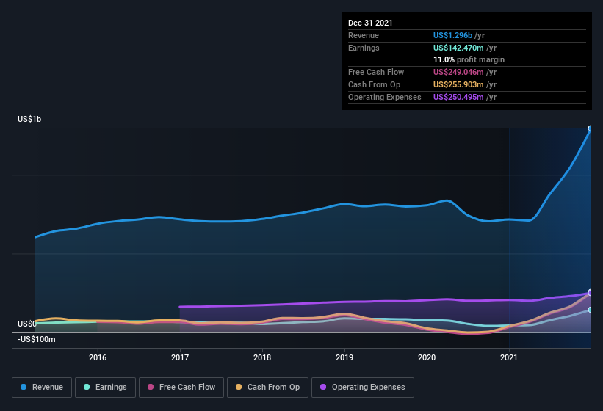603x411 pixels.
Task: Toggle the Cash From Op legend button
Action: coord(267,388)
